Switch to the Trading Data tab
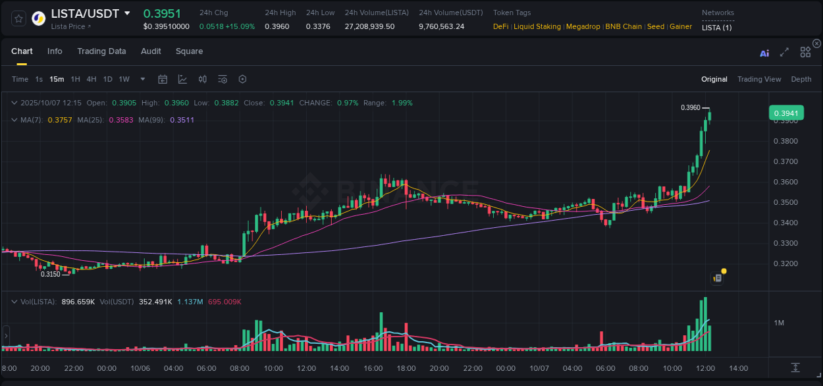This screenshot has height=386, width=823. 101,51
